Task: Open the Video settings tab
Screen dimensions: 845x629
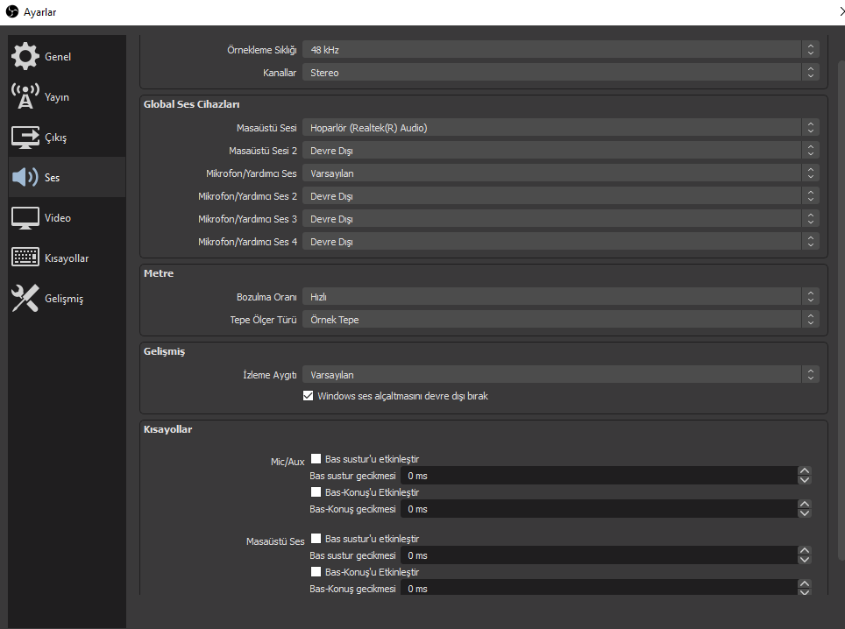Action: (67, 217)
